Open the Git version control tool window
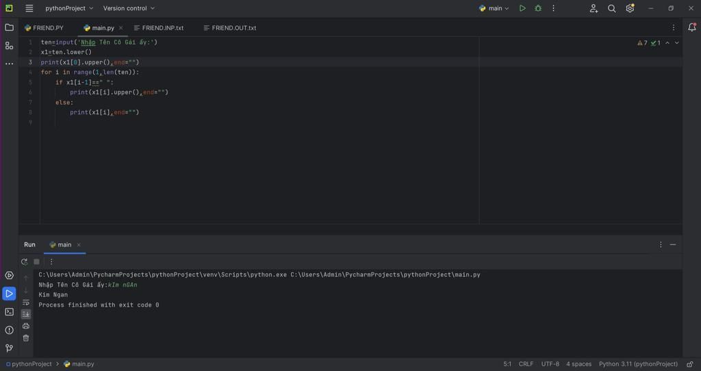Screen dimensions: 701x371 click(x=9, y=348)
